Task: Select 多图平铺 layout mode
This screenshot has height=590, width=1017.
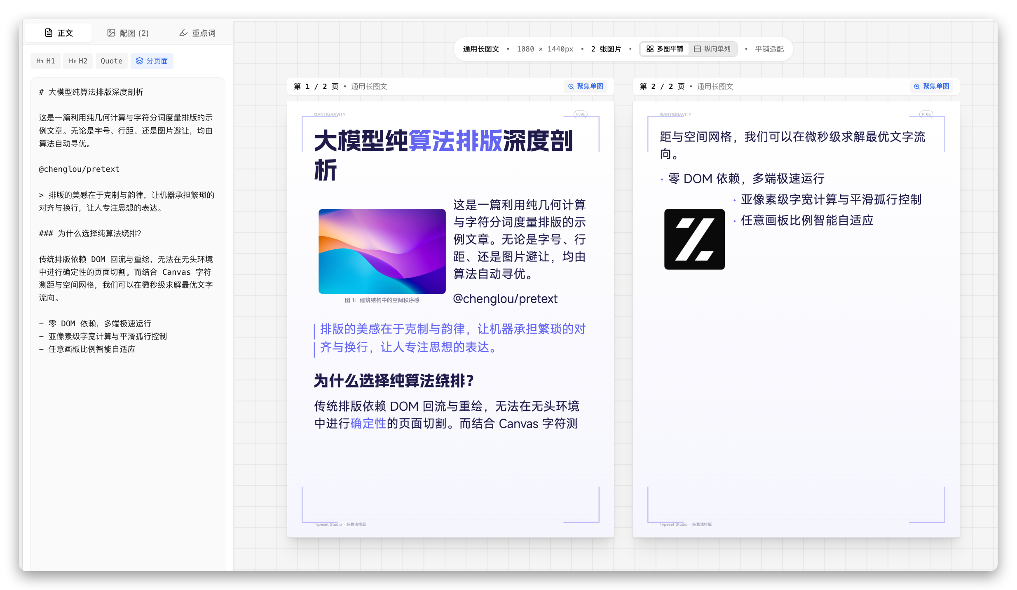Action: pos(664,49)
